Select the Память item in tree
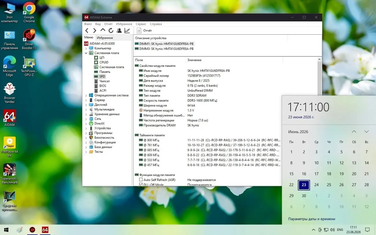376x235 pixels. [102, 72]
